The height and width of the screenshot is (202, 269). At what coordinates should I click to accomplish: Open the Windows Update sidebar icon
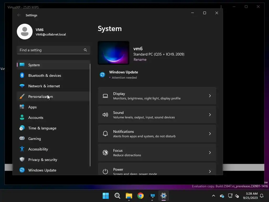(x=22, y=170)
